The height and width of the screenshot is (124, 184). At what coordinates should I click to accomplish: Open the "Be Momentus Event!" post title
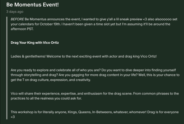click(32, 5)
